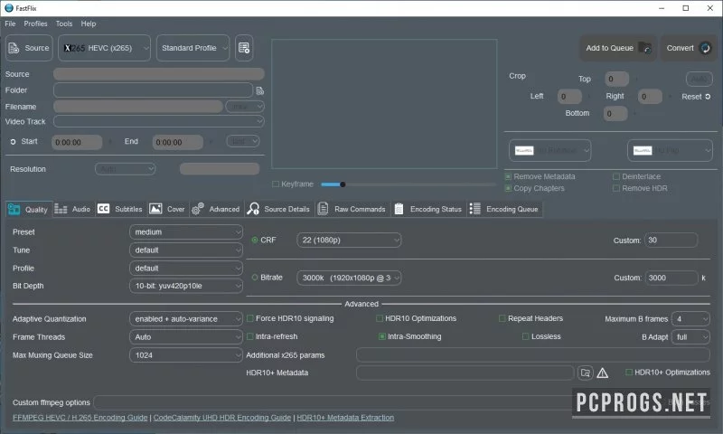Viewport: 723px width, 434px height.
Task: Open the Bitrate 3000k dropdown
Action: (349, 278)
